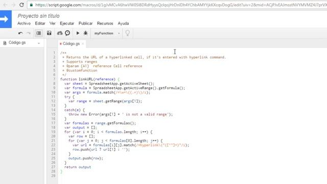Screen dimensions: 327x184
Task: Open deploy from the cloud icon
Action: point(60,33)
